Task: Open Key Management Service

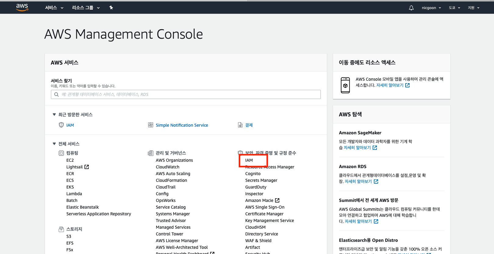Action: click(x=270, y=220)
